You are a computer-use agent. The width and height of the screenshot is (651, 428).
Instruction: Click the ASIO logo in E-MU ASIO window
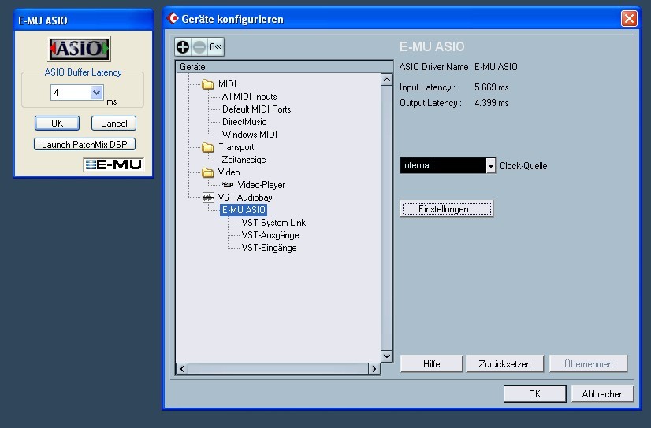click(x=80, y=49)
